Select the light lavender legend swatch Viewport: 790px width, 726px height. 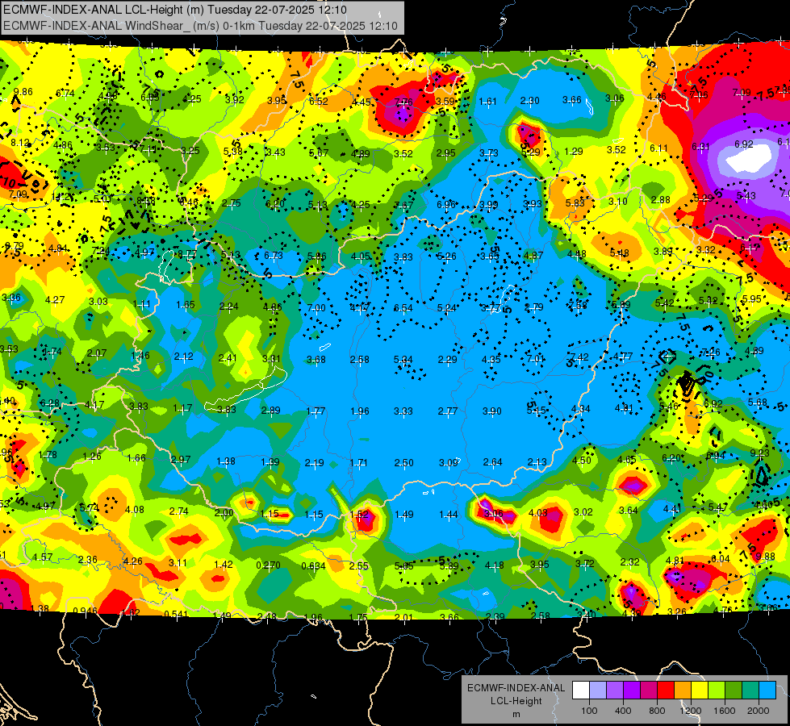[x=598, y=691]
